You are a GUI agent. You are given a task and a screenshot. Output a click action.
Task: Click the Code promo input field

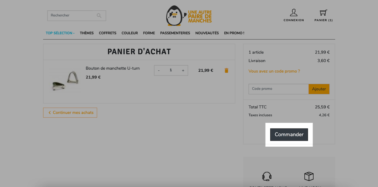point(278,89)
